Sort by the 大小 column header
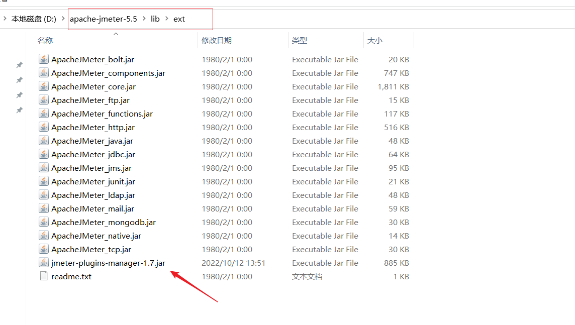575x325 pixels. pyautogui.click(x=375, y=40)
